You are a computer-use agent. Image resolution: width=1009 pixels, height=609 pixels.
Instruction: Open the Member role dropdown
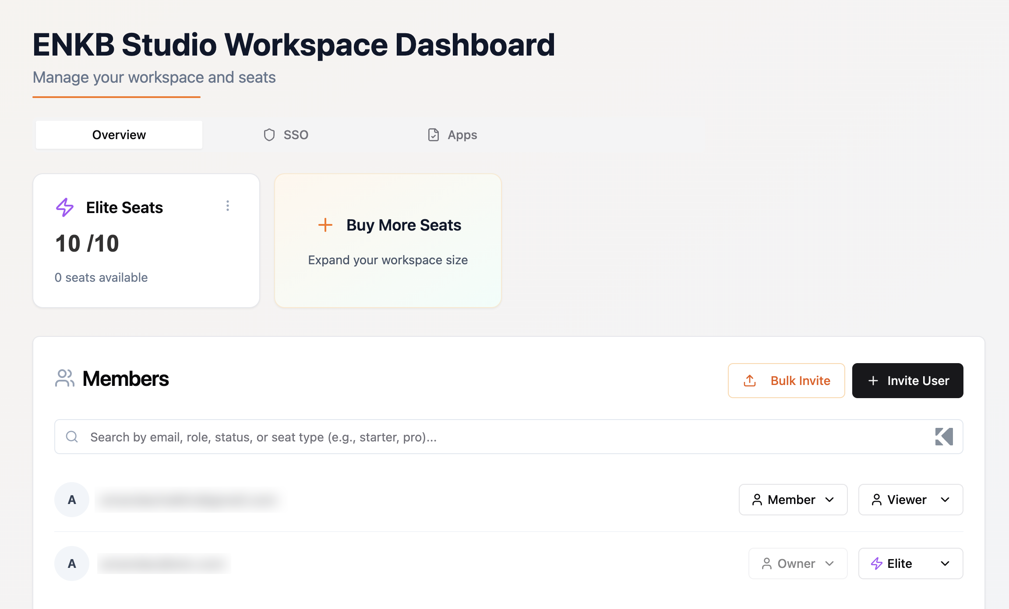pos(793,500)
